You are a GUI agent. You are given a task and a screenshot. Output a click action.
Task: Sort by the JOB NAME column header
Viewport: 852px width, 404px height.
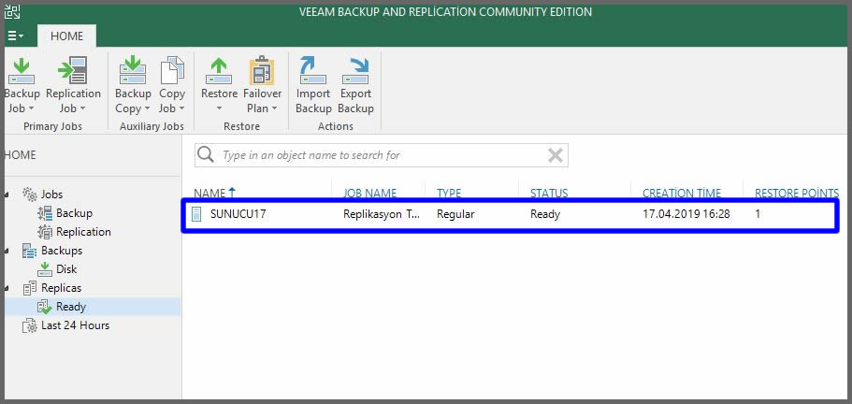pyautogui.click(x=369, y=194)
